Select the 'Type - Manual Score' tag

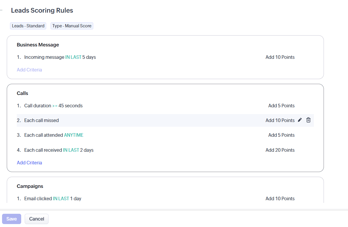tap(72, 26)
